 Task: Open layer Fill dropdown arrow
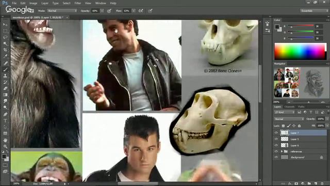tap(327, 126)
